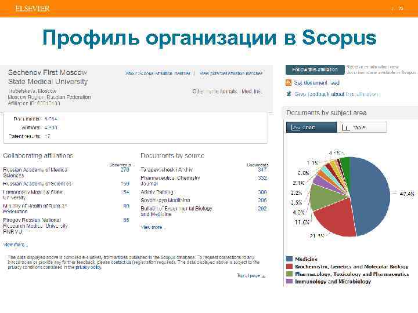418x313 pixels.
Task: Click Follow this affiliation button
Action: tap(315, 70)
